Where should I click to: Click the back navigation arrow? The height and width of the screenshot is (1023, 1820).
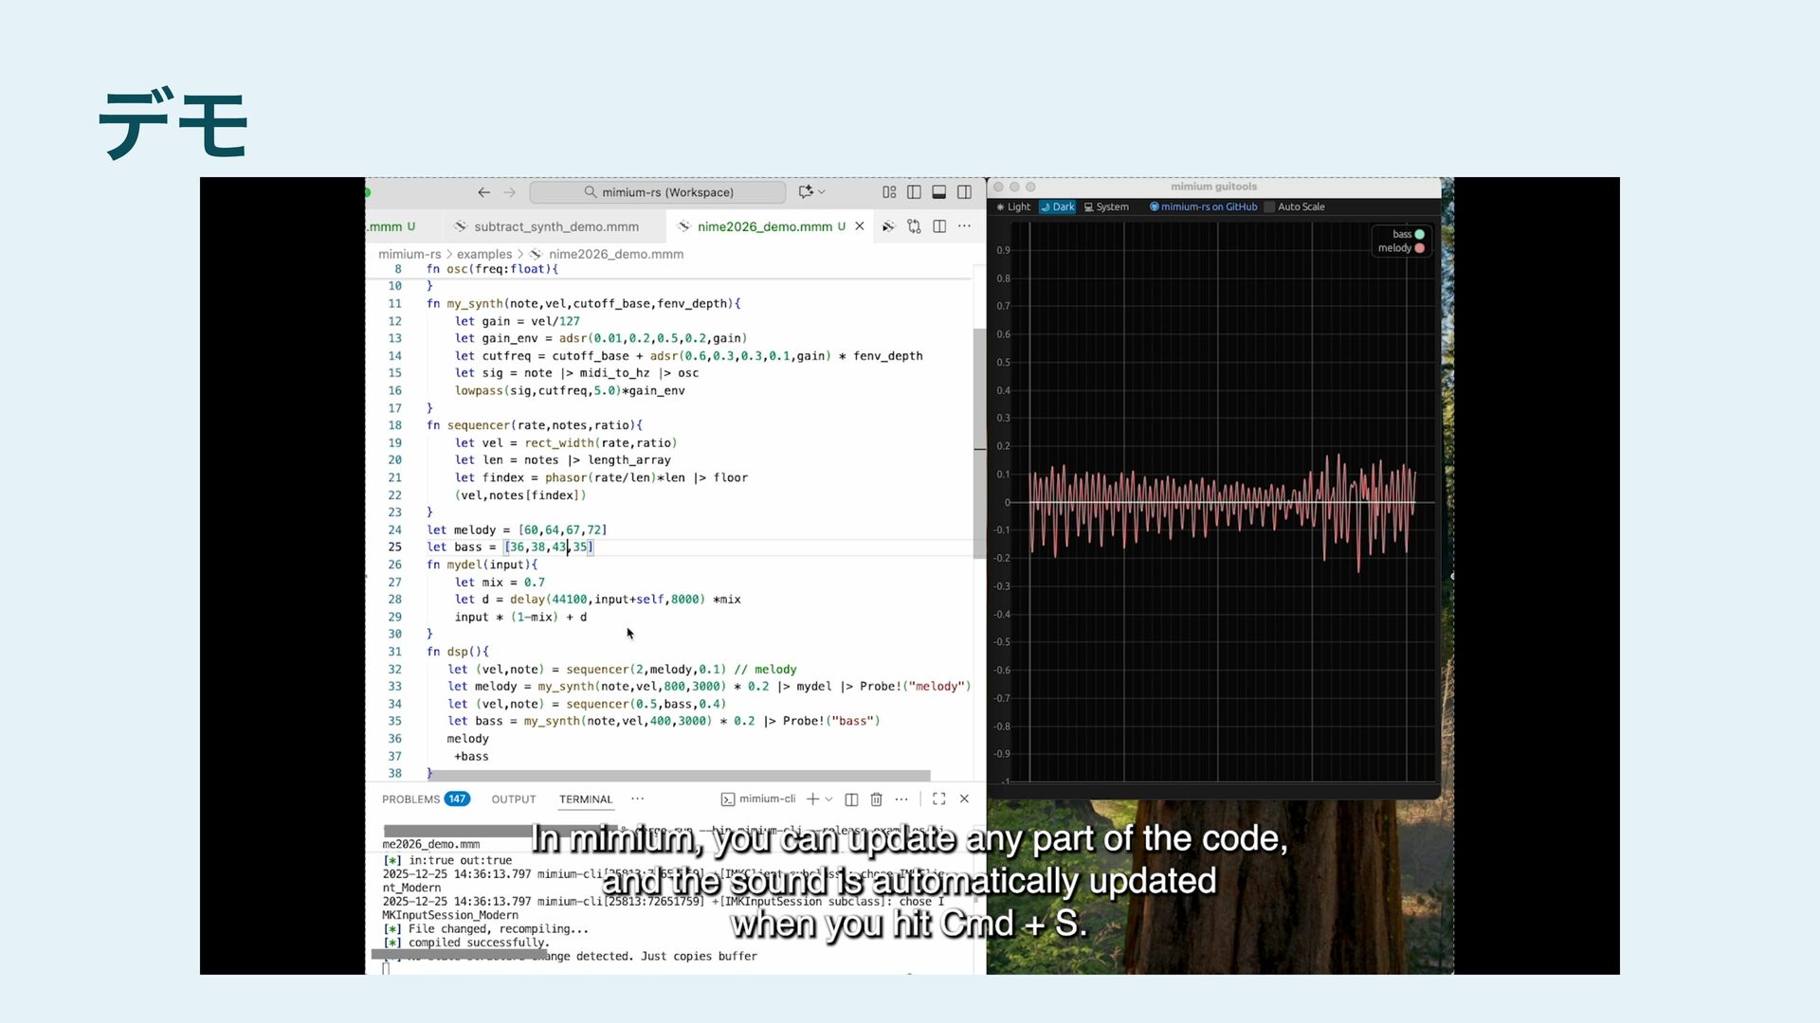483,192
